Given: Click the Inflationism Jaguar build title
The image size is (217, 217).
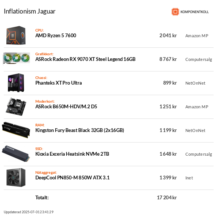Looking at the screenshot, I should click(x=30, y=11).
